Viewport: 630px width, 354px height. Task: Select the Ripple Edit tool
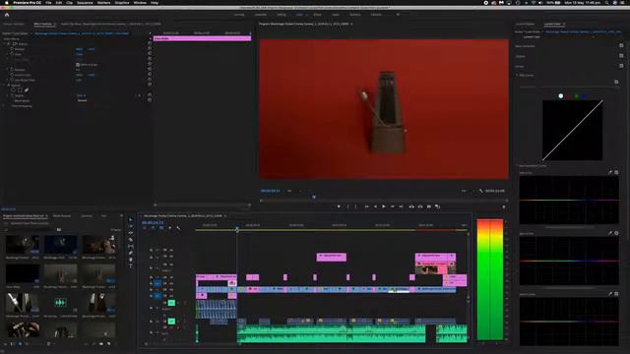point(131,233)
